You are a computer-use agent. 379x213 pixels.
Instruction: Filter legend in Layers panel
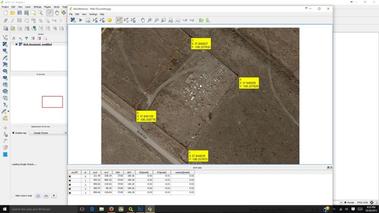(27, 38)
